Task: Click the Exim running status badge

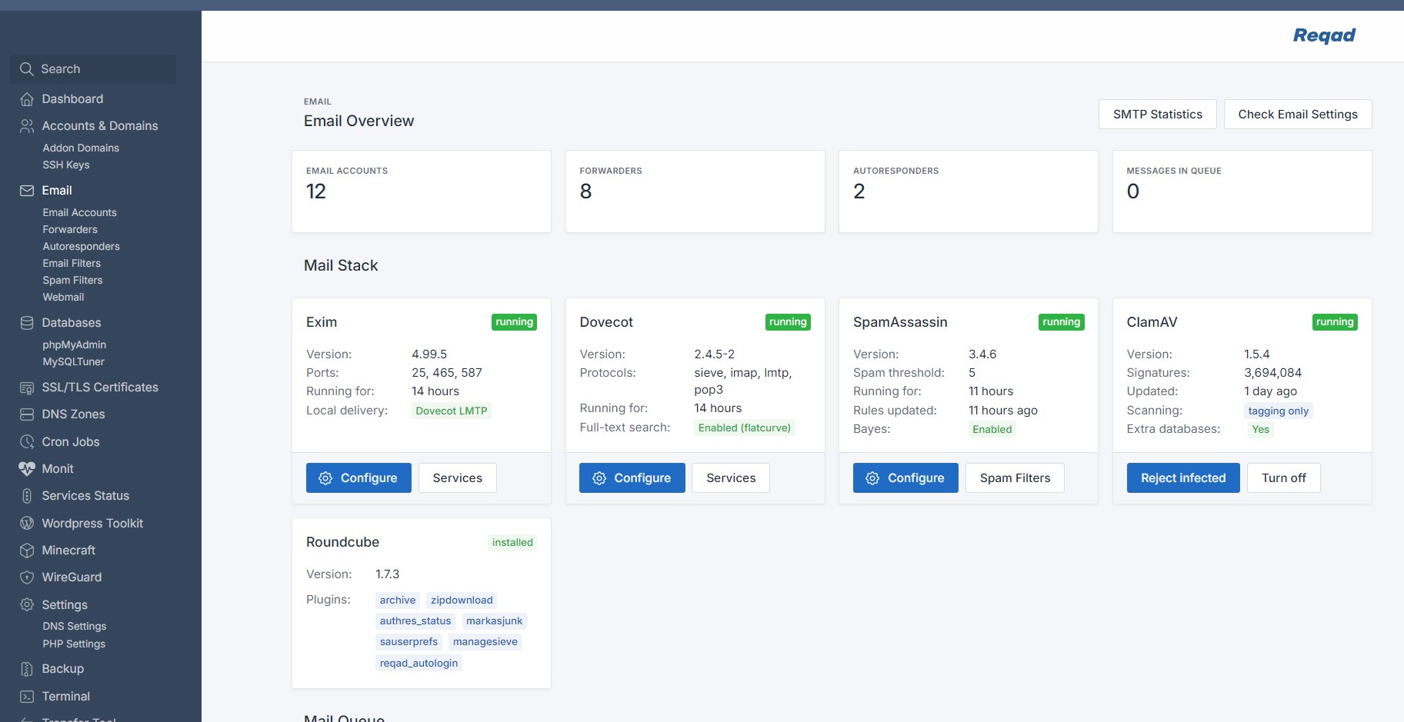Action: coord(515,322)
